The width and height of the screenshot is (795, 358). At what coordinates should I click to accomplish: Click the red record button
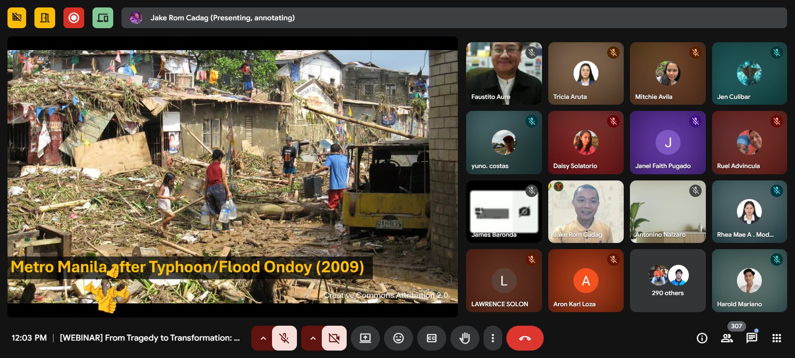coord(74,18)
